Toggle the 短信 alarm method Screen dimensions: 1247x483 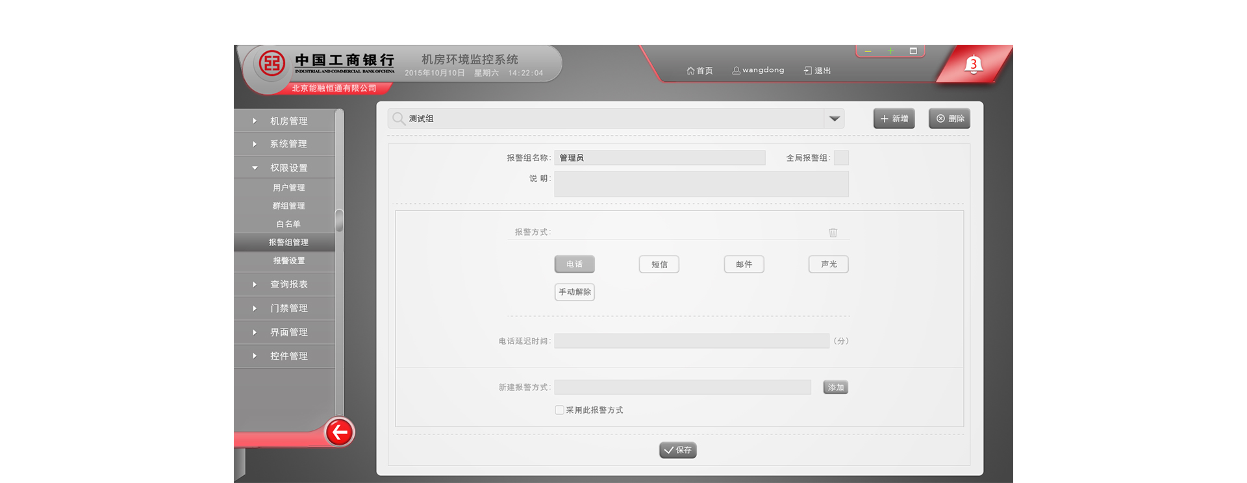click(x=659, y=264)
